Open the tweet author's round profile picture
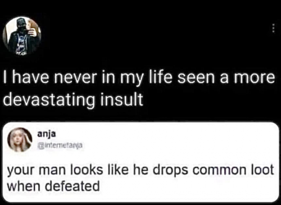 tap(22, 35)
